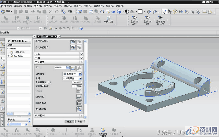Open the 进给和速度 feeds and speeds icon

click(79, 109)
